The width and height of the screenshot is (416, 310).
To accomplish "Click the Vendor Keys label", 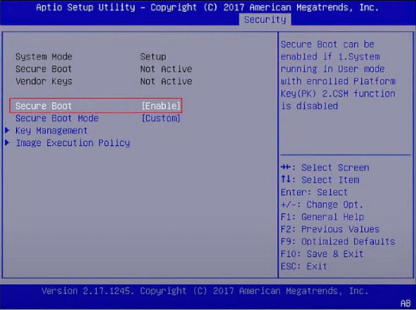I will tap(44, 82).
